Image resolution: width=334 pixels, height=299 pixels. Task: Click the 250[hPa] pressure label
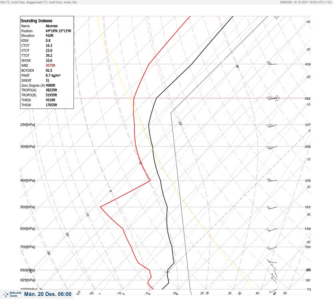coord(28,125)
